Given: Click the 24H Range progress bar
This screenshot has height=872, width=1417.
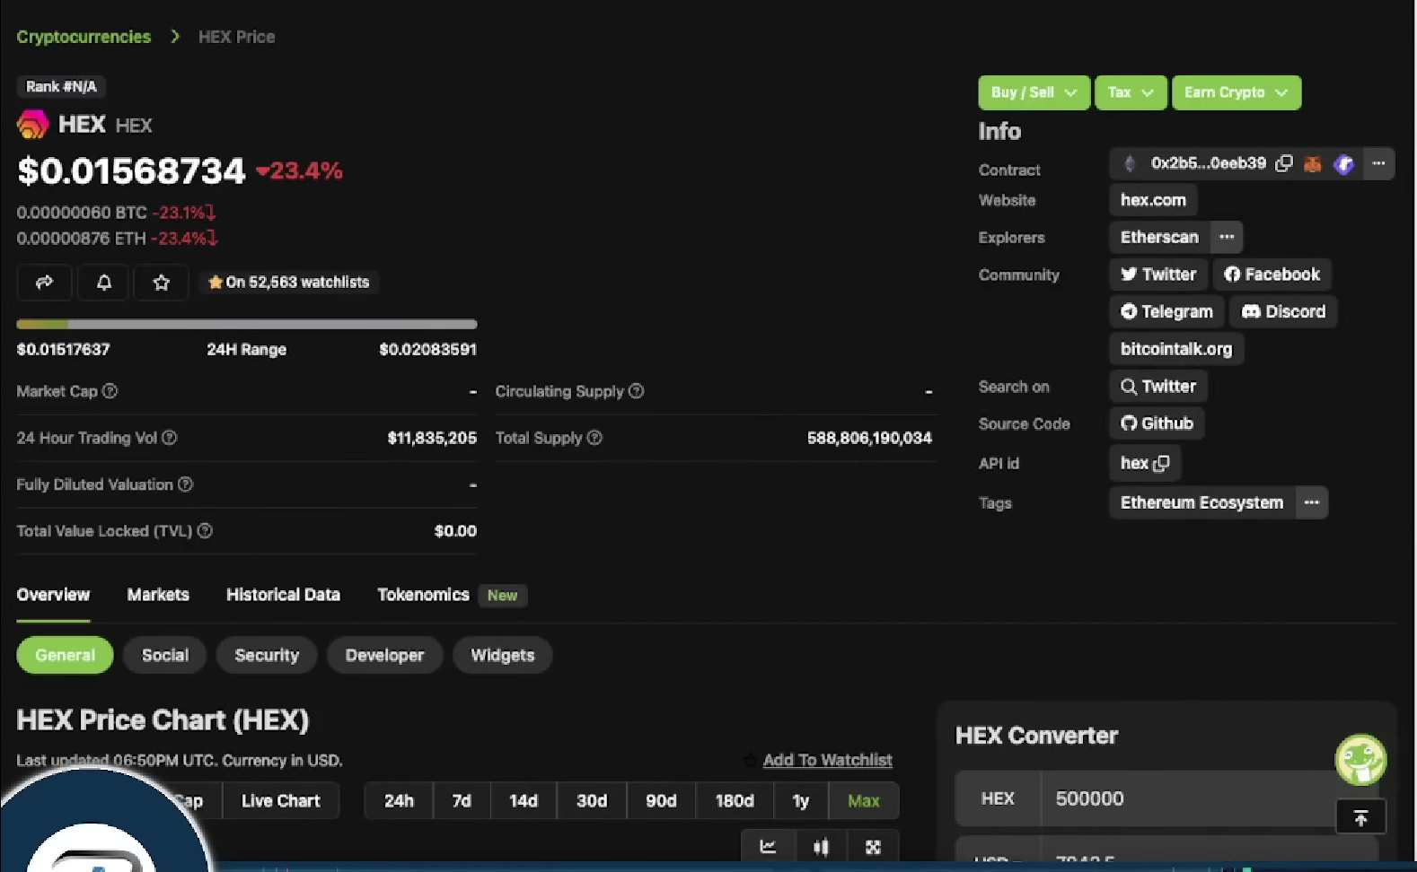Looking at the screenshot, I should pos(247,324).
